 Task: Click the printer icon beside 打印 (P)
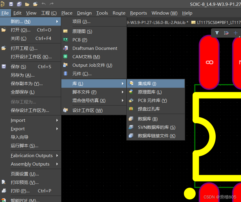[x=4, y=191]
